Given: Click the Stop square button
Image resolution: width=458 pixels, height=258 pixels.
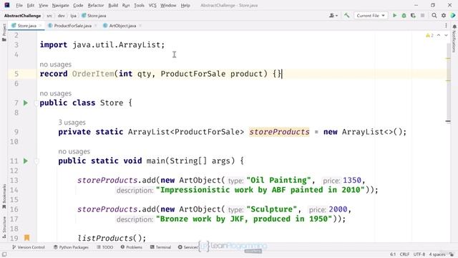Looking at the screenshot, I should click(422, 16).
